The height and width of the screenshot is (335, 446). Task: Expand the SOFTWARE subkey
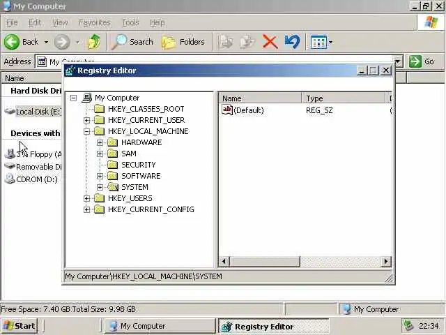[100, 177]
